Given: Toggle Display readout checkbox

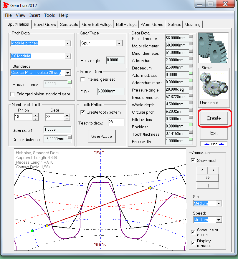Looking at the screenshot, I should 193,243.
